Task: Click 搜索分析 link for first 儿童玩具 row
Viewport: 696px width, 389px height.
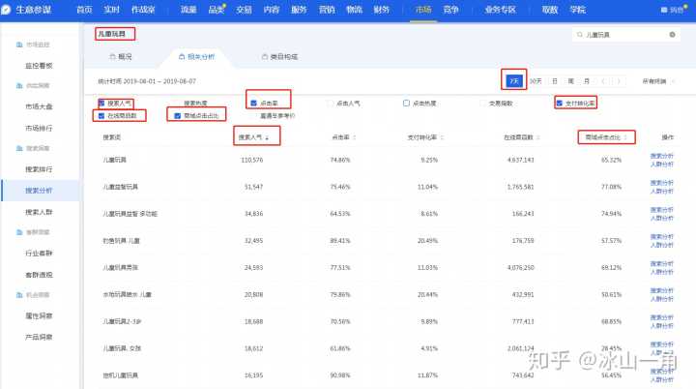Action: pos(662,155)
